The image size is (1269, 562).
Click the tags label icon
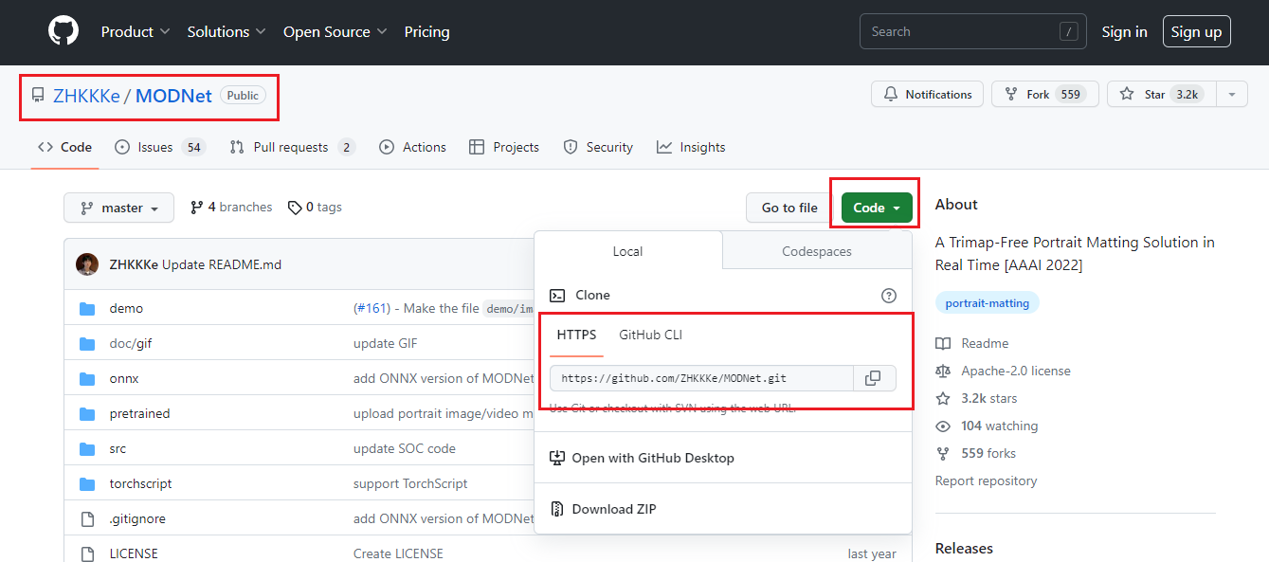[295, 208]
